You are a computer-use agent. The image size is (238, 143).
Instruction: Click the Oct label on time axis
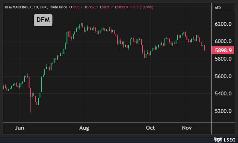click(x=150, y=128)
